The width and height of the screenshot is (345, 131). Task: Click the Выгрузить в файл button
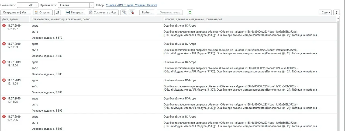[x=16, y=12]
